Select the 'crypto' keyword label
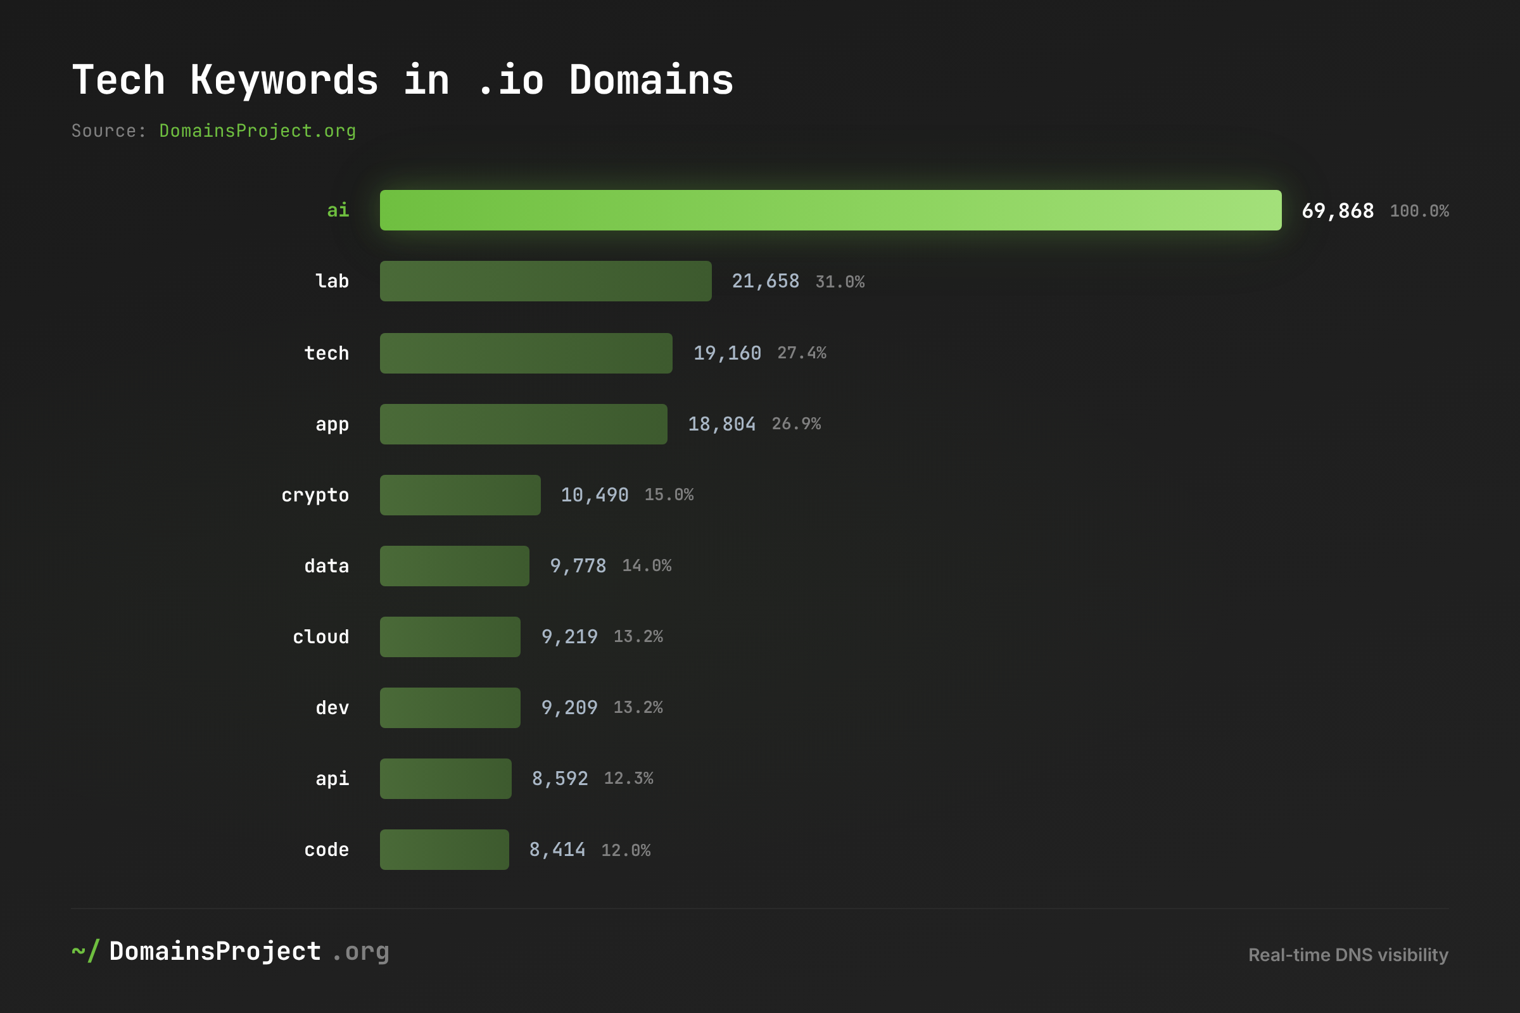The height and width of the screenshot is (1013, 1520). (x=315, y=496)
